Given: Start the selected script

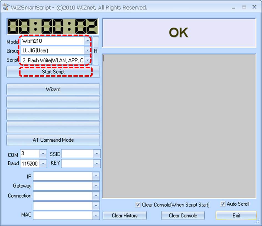Looking at the screenshot, I should [x=53, y=72].
